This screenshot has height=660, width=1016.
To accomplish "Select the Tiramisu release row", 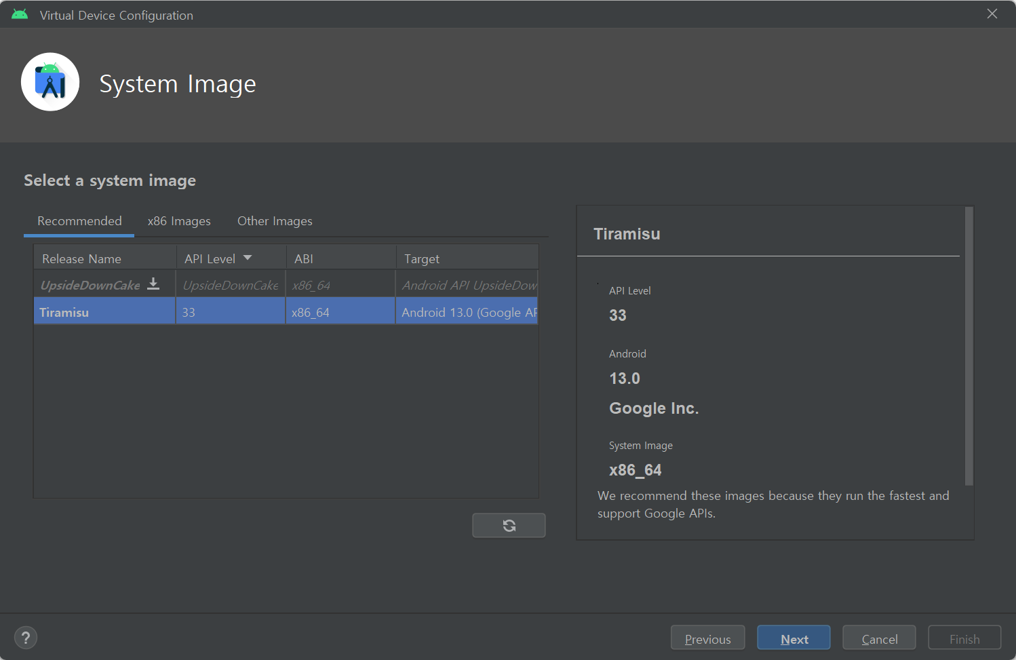I will [x=286, y=312].
